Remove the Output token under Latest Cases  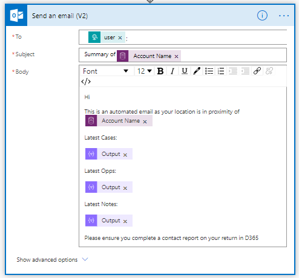125,155
